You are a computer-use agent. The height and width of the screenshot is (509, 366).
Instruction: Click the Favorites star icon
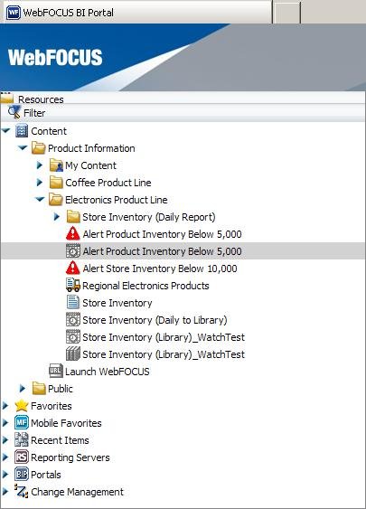coord(22,405)
